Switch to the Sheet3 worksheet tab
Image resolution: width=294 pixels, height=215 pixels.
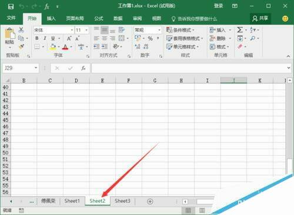pyautogui.click(x=122, y=201)
